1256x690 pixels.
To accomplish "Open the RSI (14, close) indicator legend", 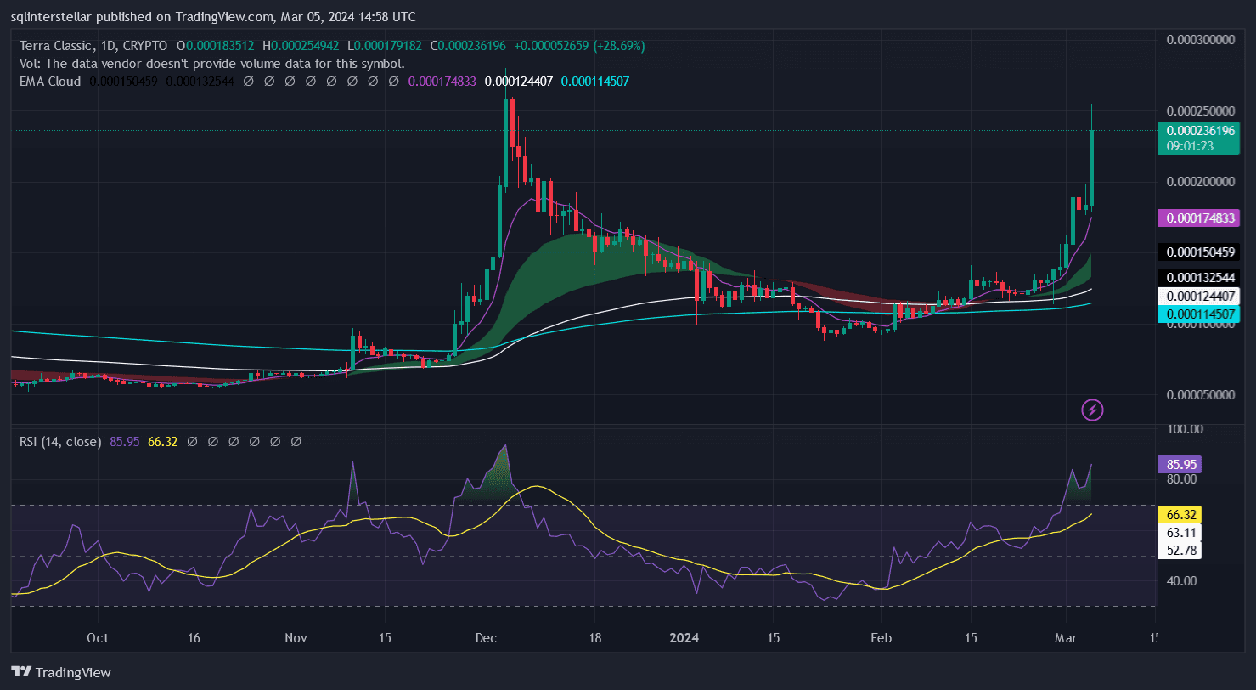I will tap(59, 442).
